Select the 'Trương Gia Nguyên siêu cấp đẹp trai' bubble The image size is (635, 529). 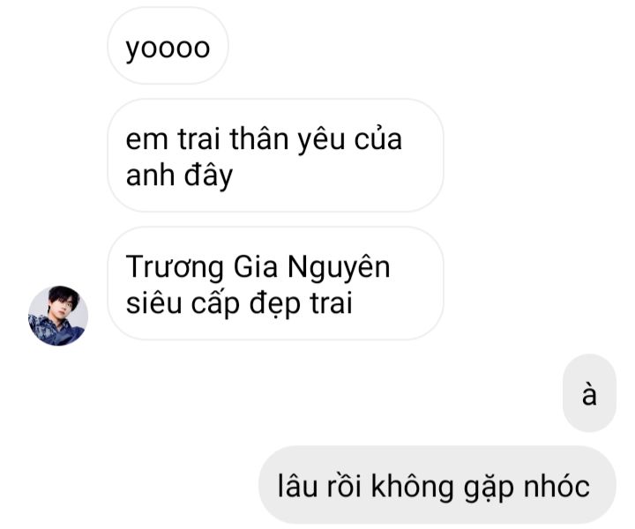click(x=275, y=283)
